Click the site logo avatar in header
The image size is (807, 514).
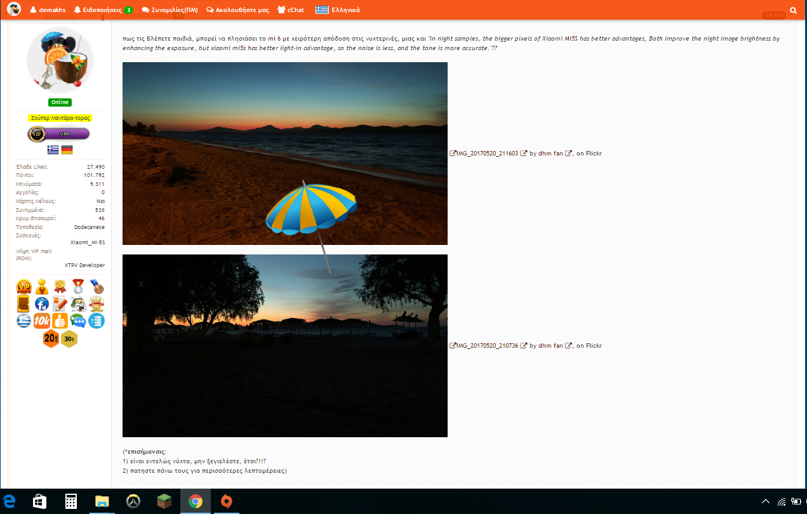[14, 10]
